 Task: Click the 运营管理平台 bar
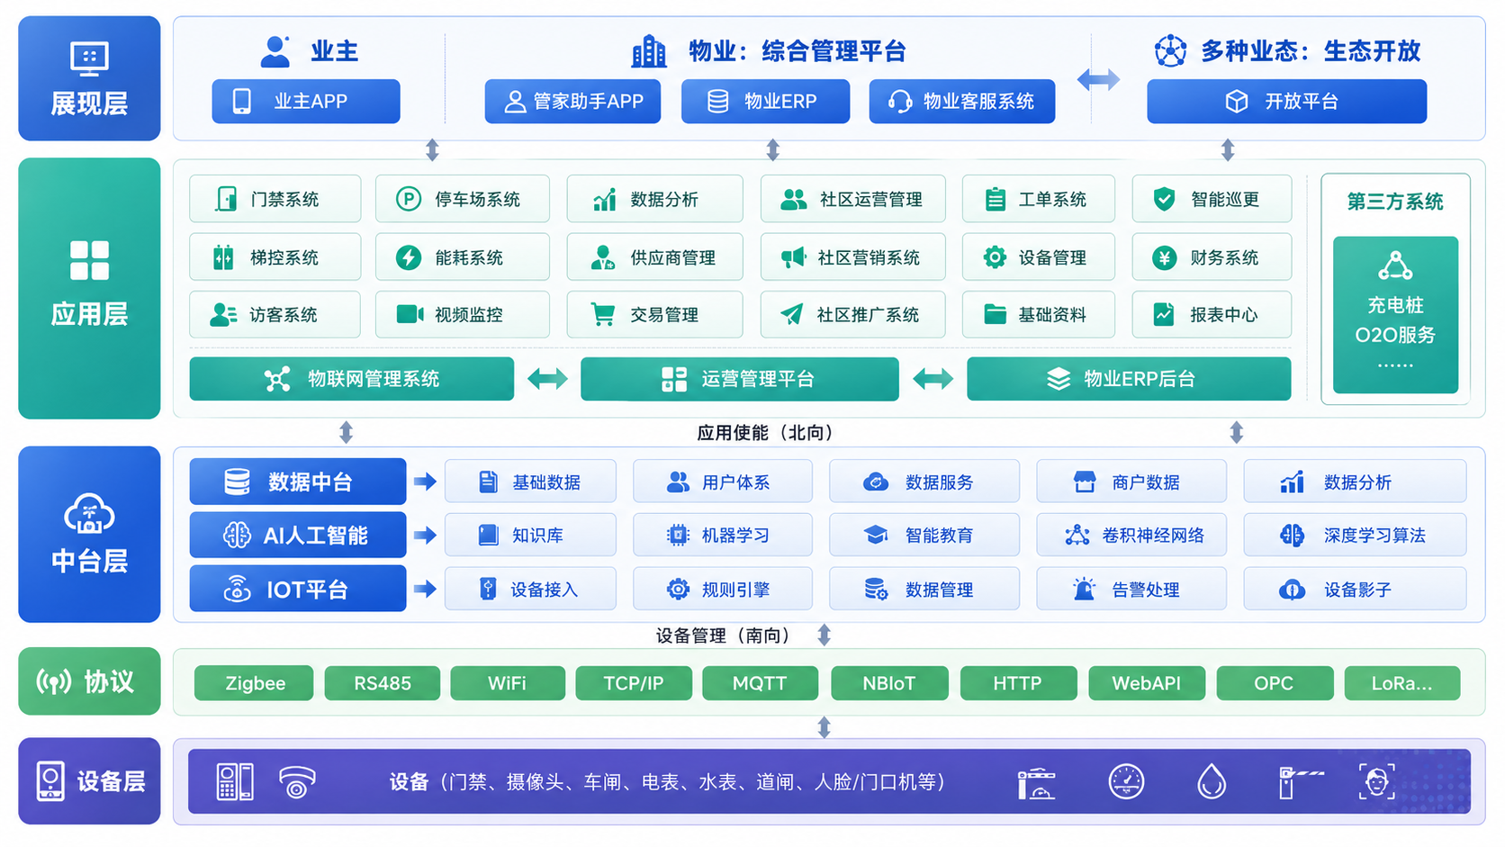[740, 379]
